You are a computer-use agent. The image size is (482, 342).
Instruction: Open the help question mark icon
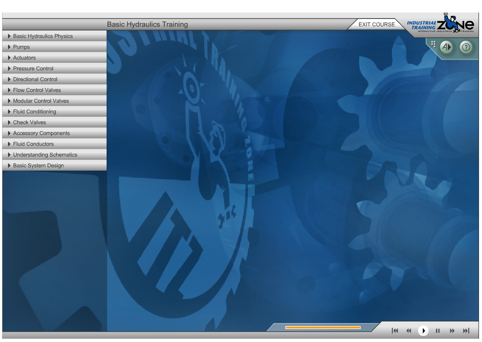(x=466, y=47)
